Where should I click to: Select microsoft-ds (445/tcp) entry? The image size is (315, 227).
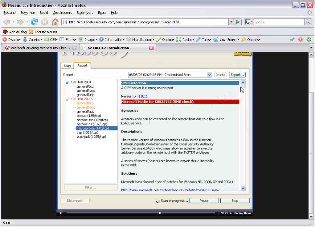97,128
